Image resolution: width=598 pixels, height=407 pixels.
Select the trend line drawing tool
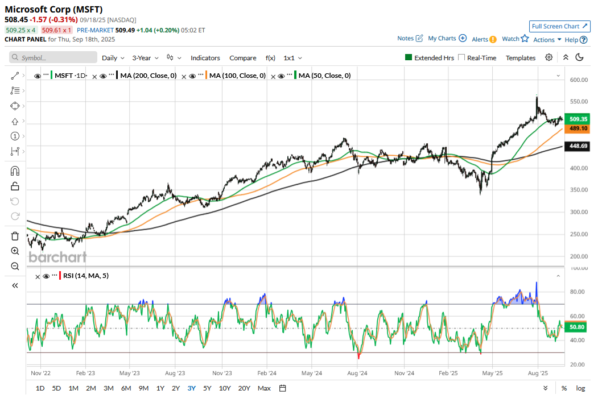pos(15,76)
